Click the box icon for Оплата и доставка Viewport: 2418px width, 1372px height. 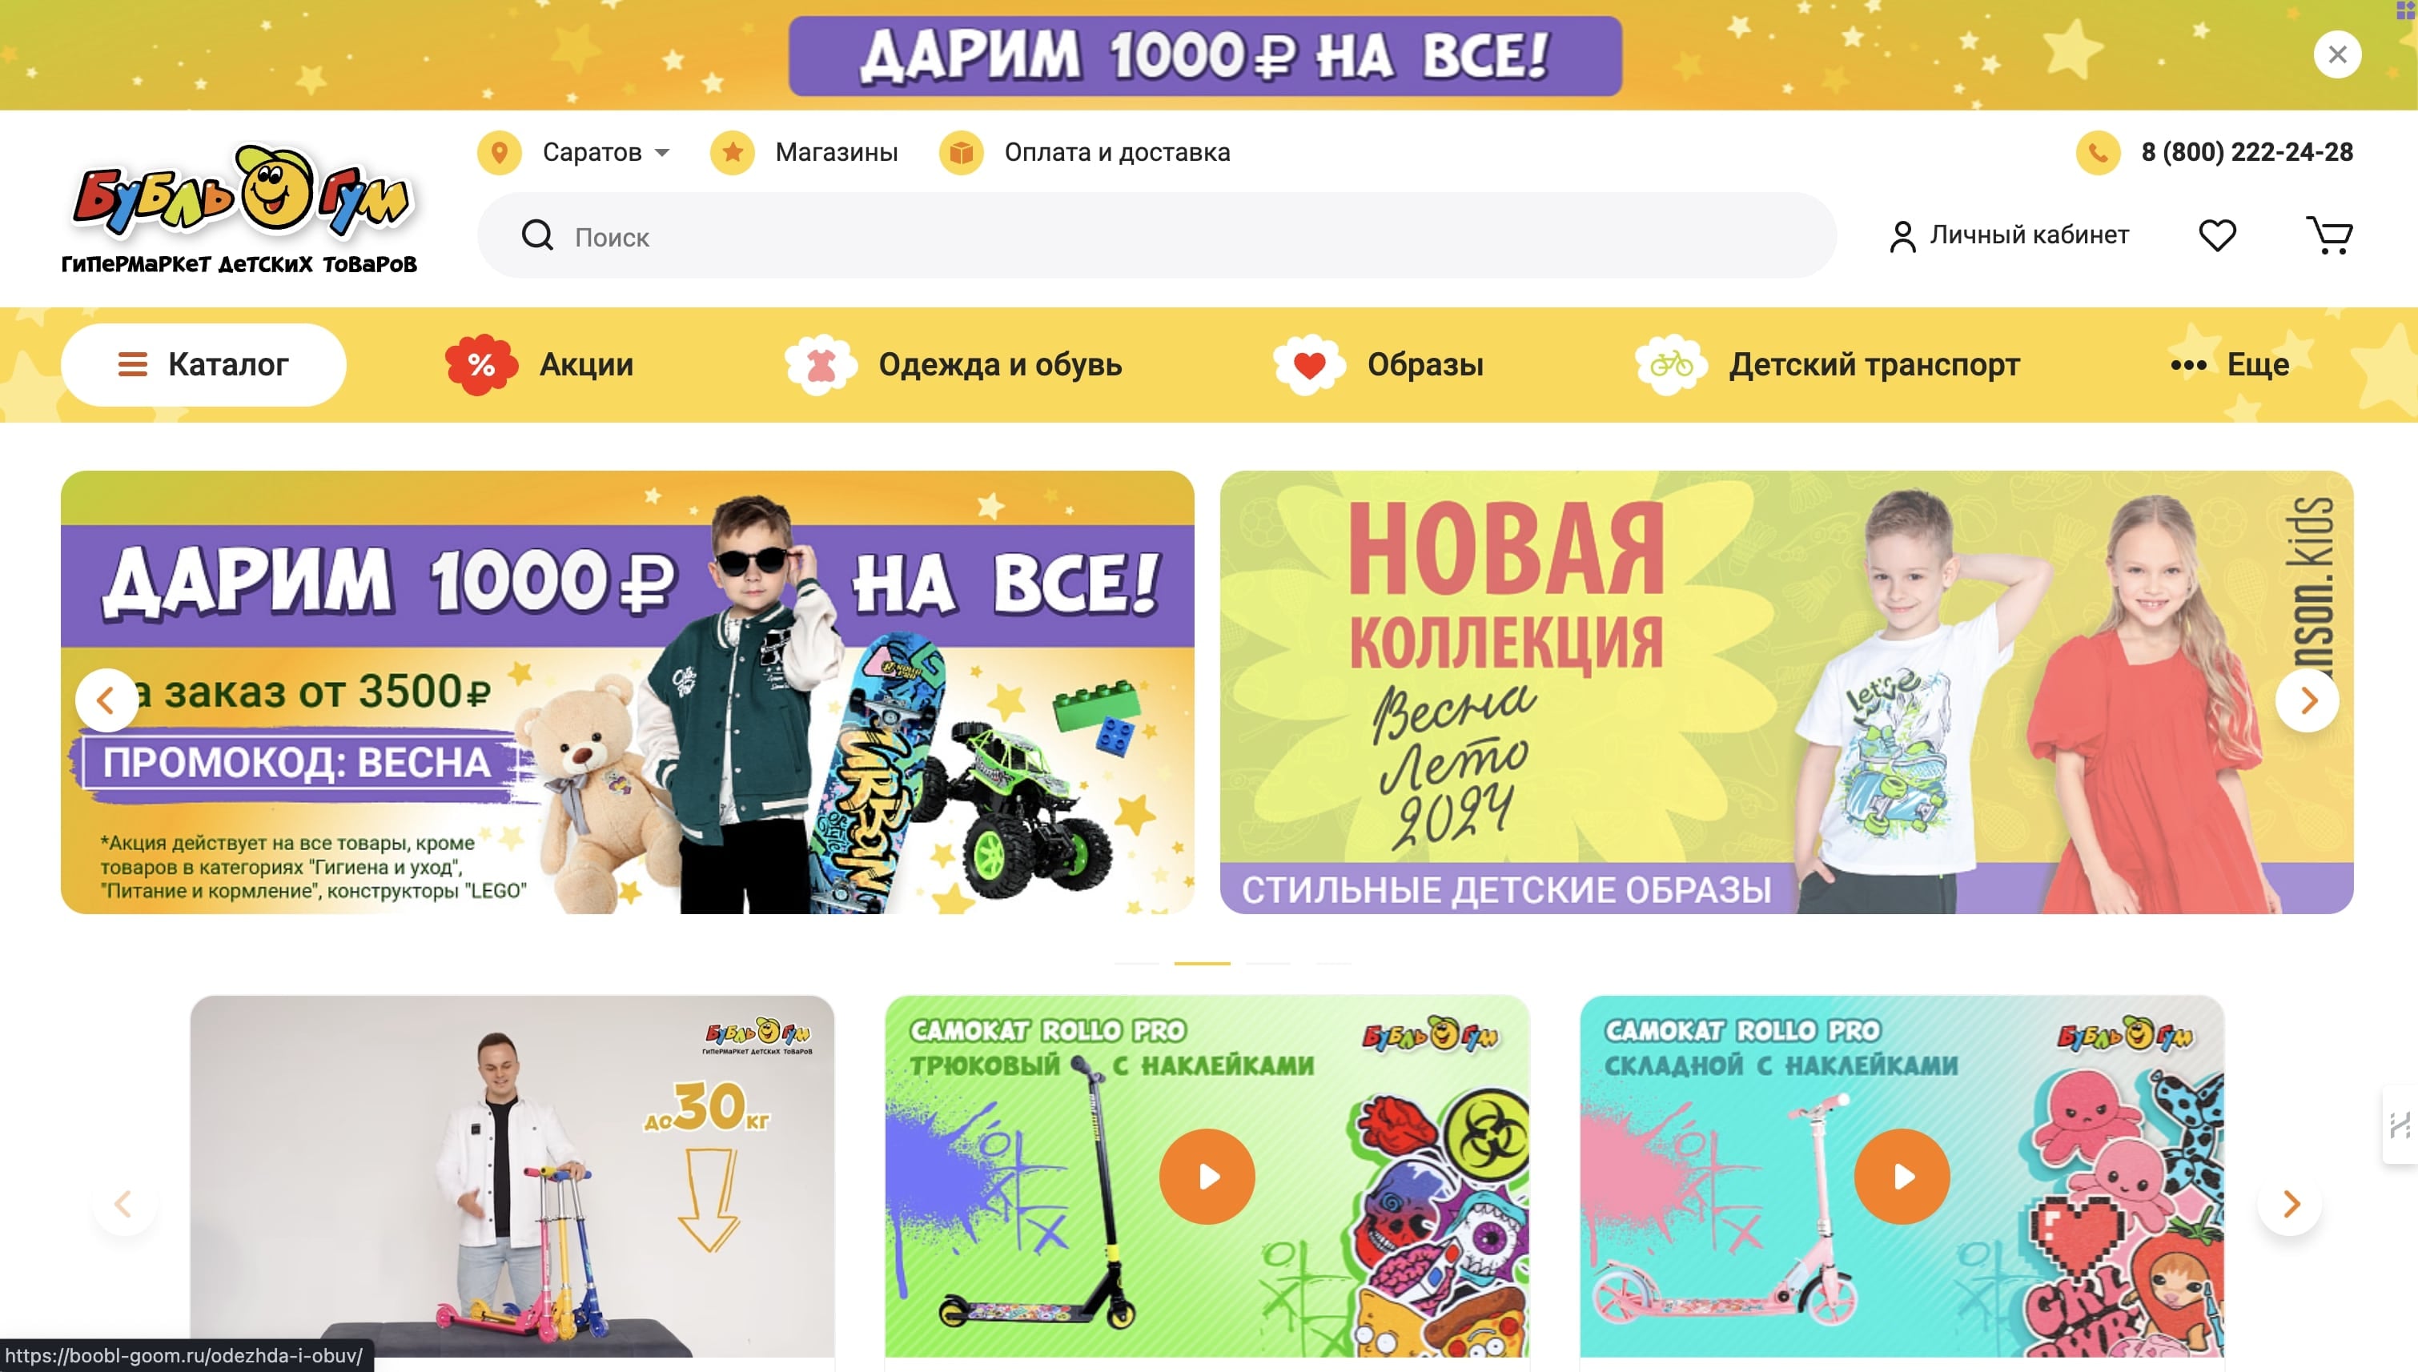pos(961,153)
